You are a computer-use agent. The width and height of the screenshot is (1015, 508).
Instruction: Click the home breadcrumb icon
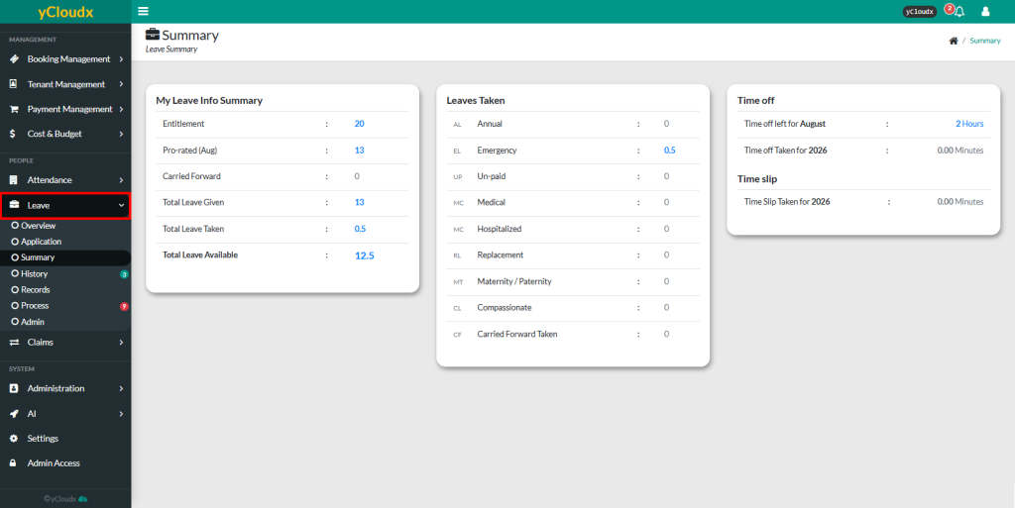click(953, 41)
